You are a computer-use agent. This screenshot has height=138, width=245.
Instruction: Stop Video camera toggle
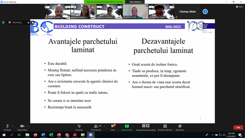(22, 127)
